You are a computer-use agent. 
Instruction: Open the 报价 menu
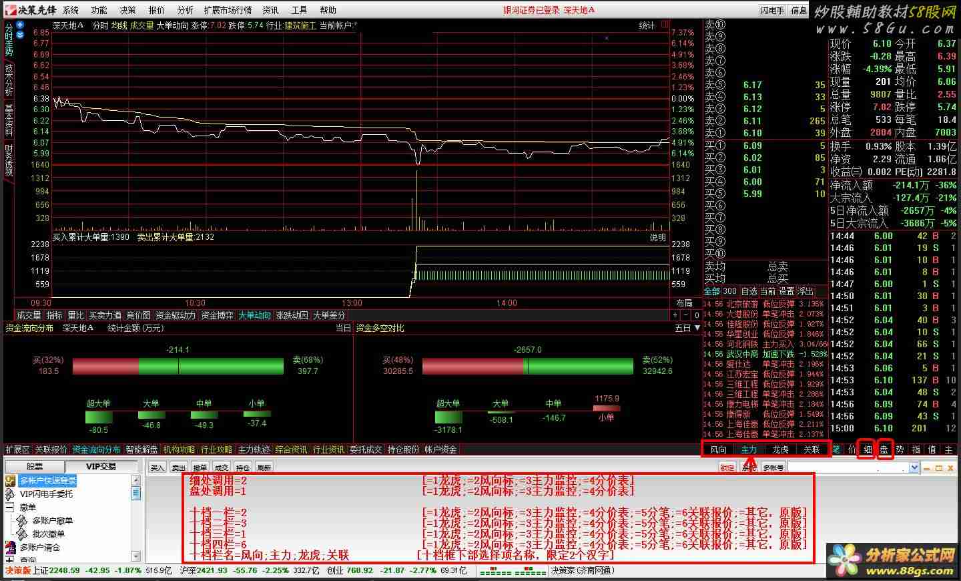click(x=157, y=10)
